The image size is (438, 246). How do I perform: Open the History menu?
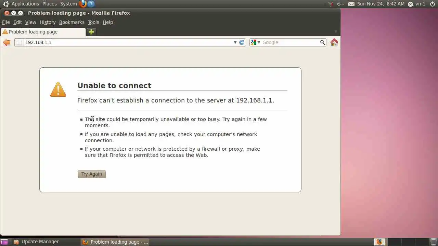[x=48, y=22]
